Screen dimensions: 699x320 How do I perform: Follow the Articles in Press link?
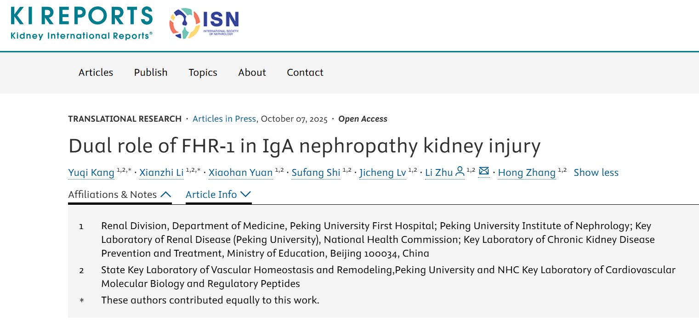pos(224,119)
